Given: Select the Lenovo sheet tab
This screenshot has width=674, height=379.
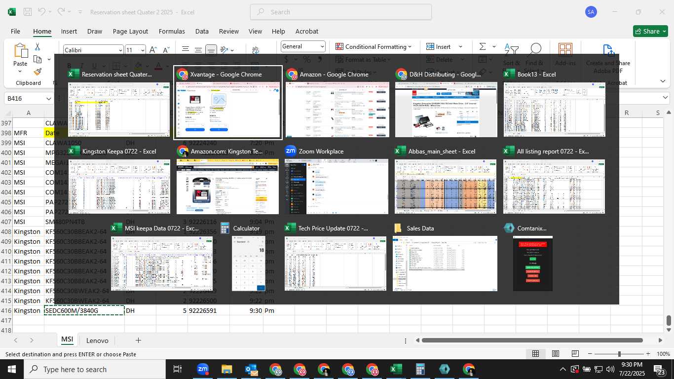Looking at the screenshot, I should 97,340.
